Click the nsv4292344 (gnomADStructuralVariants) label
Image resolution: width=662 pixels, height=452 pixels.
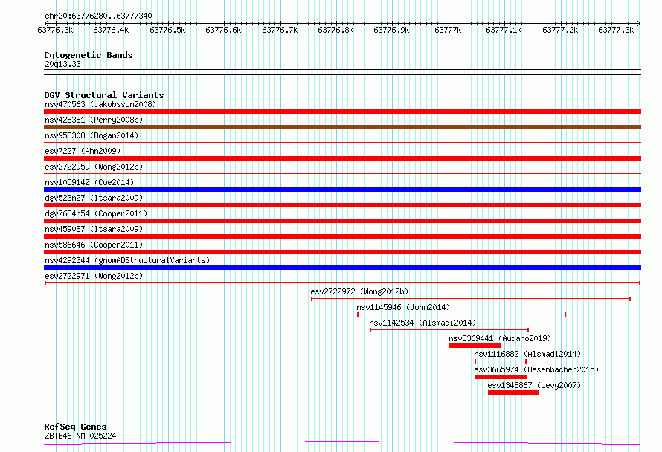point(127,260)
